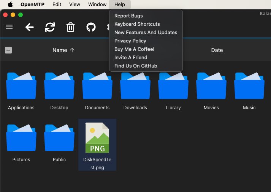Open the Documents folder icon

(x=97, y=86)
